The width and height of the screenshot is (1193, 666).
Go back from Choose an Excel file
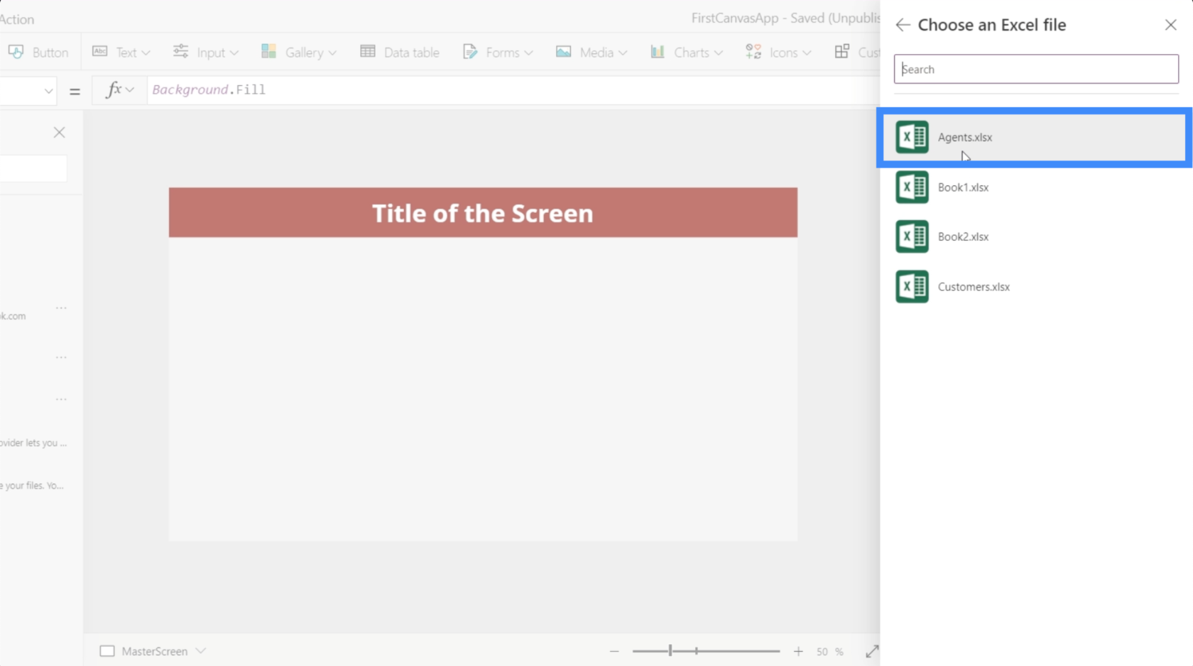[x=903, y=25]
